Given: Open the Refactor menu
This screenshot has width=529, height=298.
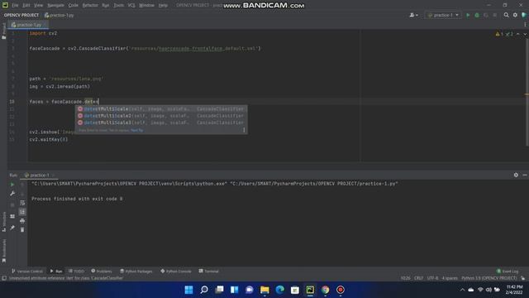Looking at the screenshot, I should [90, 6].
